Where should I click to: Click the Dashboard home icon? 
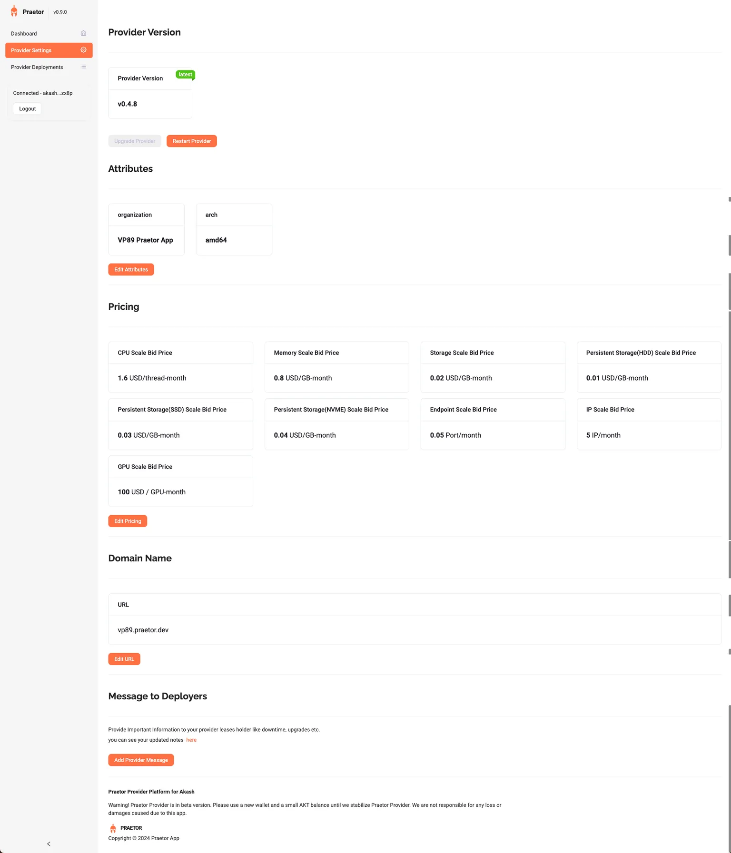pyautogui.click(x=83, y=33)
